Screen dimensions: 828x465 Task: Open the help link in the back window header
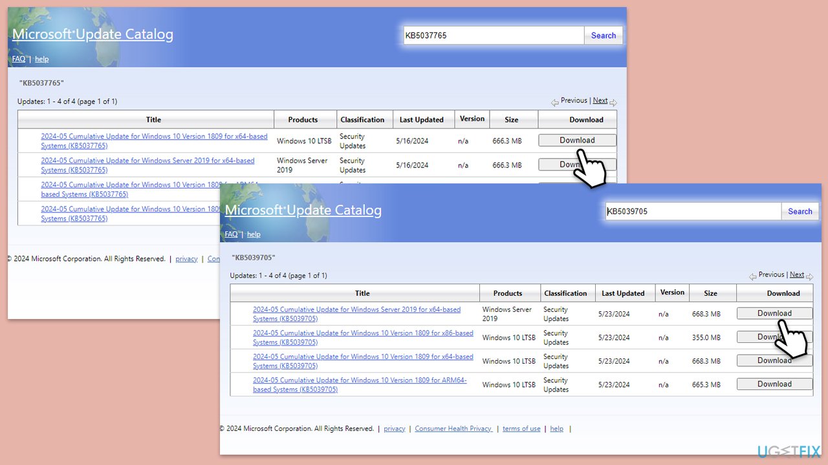[41, 59]
